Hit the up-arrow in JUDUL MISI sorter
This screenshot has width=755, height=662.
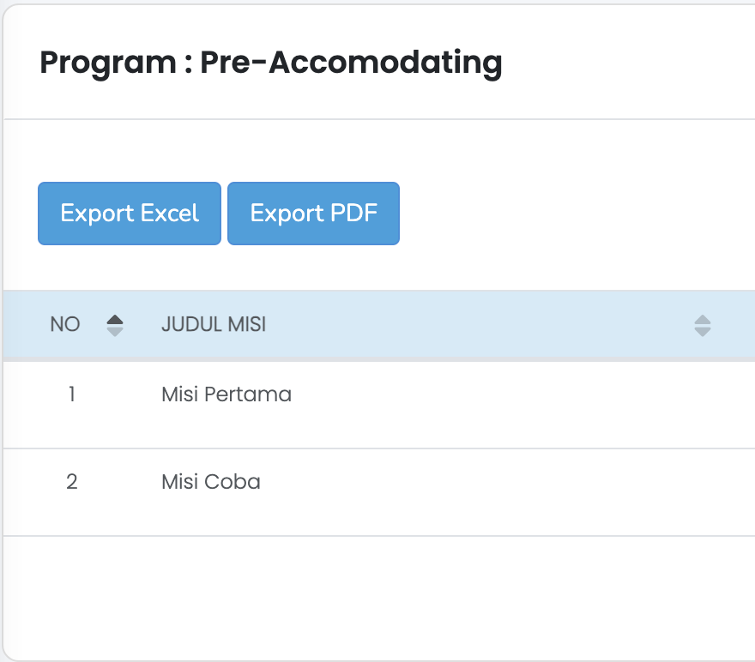pos(702,320)
